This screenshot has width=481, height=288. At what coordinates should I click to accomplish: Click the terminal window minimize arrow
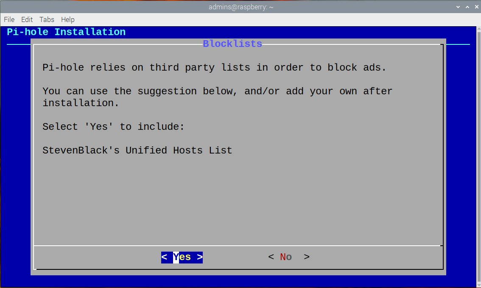(x=458, y=7)
